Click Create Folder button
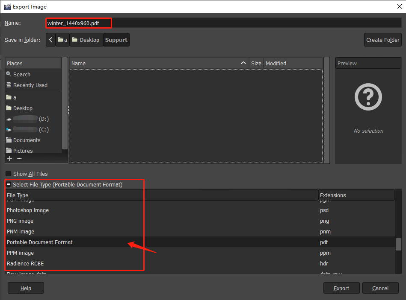 (x=383, y=40)
